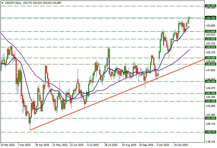
Task: Click the 143.700 level price tag
Action: (x=210, y=101)
